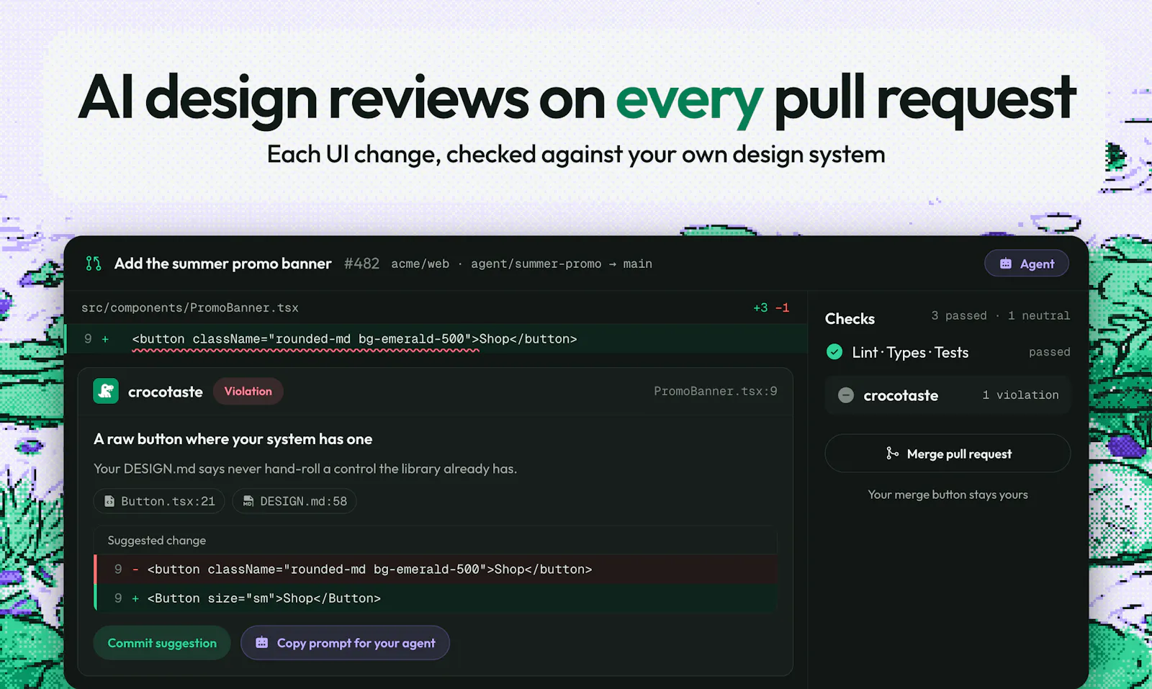The height and width of the screenshot is (689, 1152).
Task: Click the Suggested change label
Action: [x=157, y=540]
